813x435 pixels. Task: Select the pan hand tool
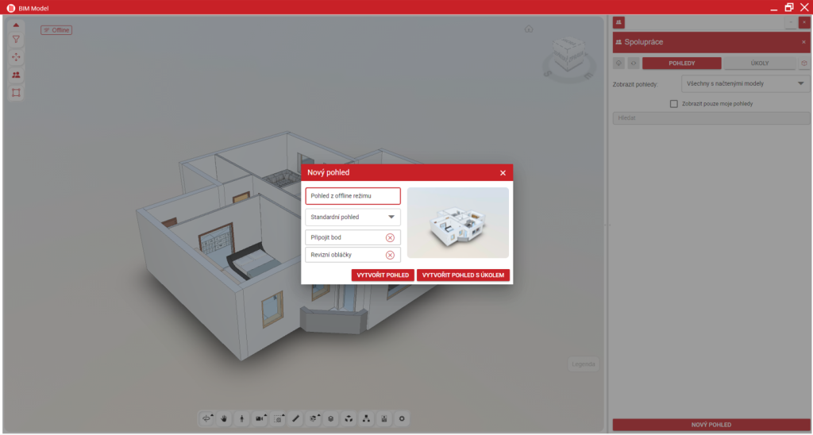pyautogui.click(x=225, y=418)
